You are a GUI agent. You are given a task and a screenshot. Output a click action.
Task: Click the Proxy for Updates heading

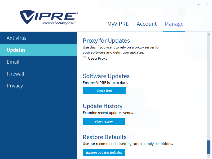point(106,41)
